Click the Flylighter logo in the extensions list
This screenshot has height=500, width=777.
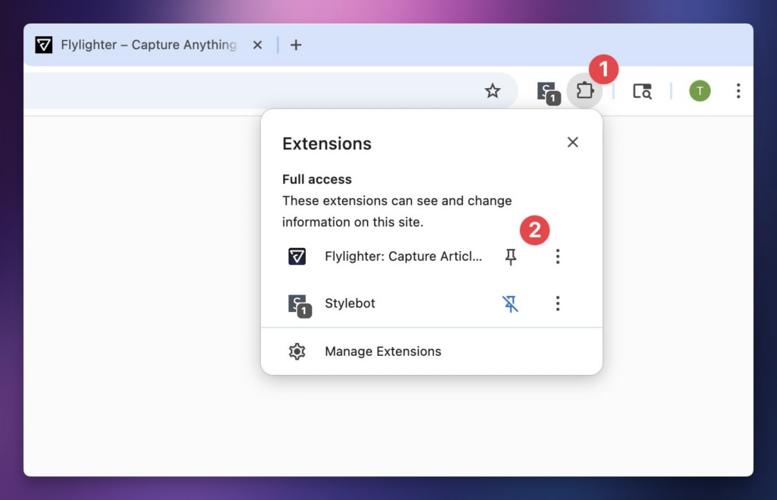pos(297,256)
